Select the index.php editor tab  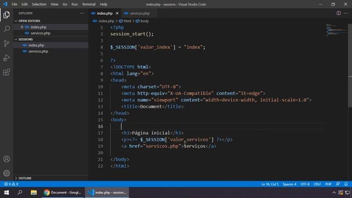[105, 13]
